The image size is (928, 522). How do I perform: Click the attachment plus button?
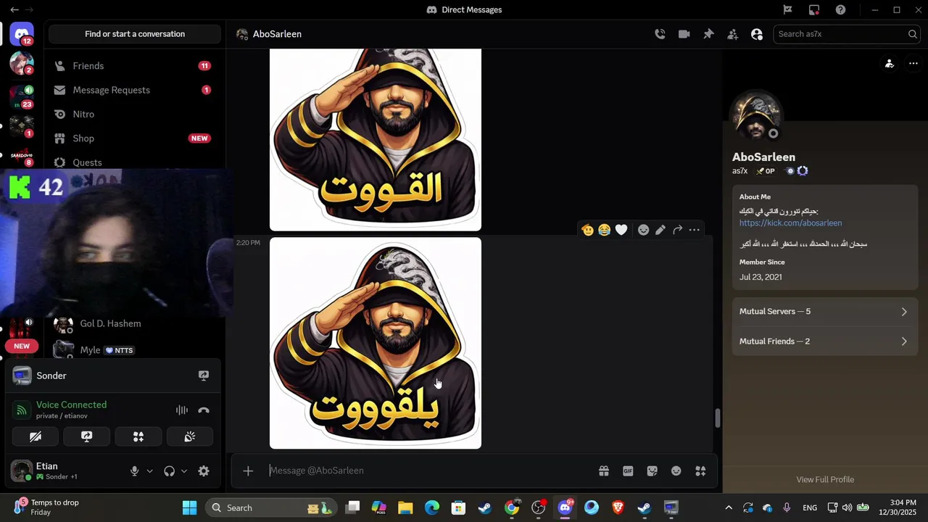click(248, 471)
